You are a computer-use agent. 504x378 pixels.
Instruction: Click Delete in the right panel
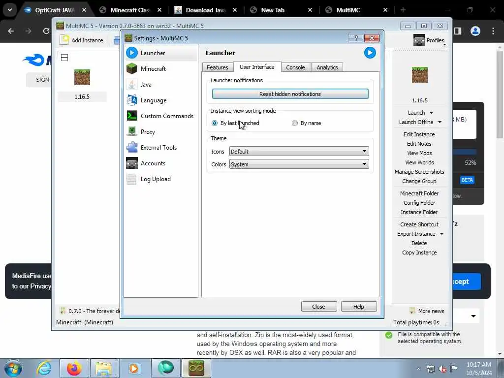pyautogui.click(x=419, y=243)
